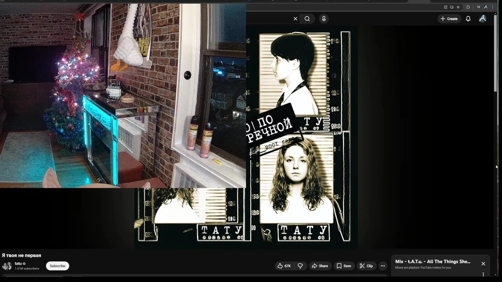
Task: Click the webcam overlay picture
Action: (x=123, y=96)
